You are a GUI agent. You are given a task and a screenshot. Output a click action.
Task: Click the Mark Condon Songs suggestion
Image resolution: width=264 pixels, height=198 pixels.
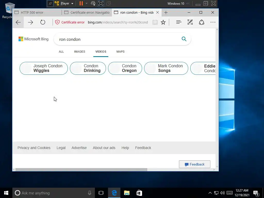166,68
